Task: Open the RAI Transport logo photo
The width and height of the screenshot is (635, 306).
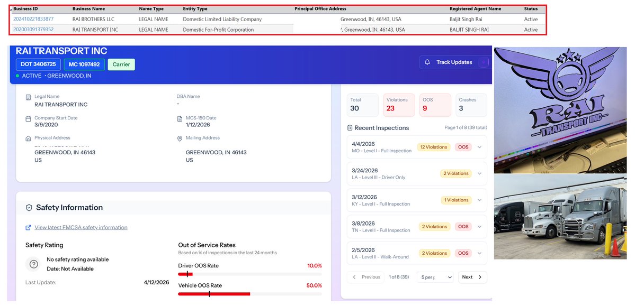Action: [560, 110]
